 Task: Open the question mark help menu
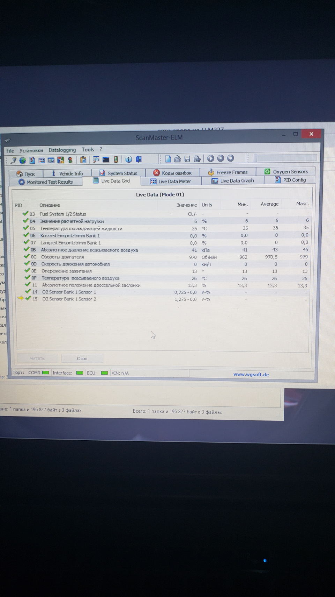[101, 149]
